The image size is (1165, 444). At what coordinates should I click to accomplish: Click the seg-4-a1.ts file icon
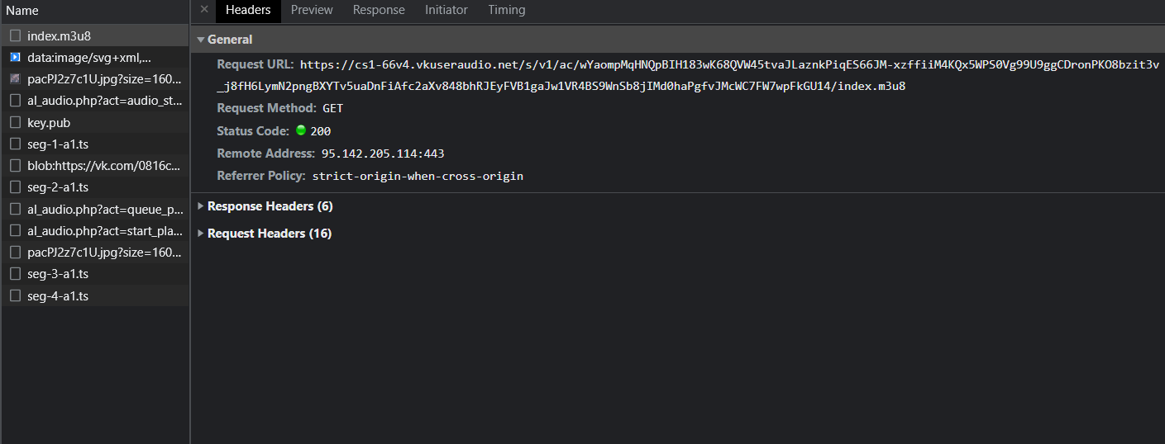(15, 295)
